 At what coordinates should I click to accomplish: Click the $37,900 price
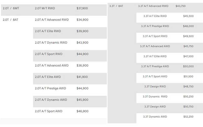82,8
